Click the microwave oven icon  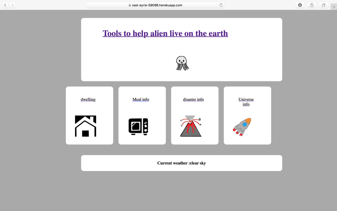coord(138,127)
